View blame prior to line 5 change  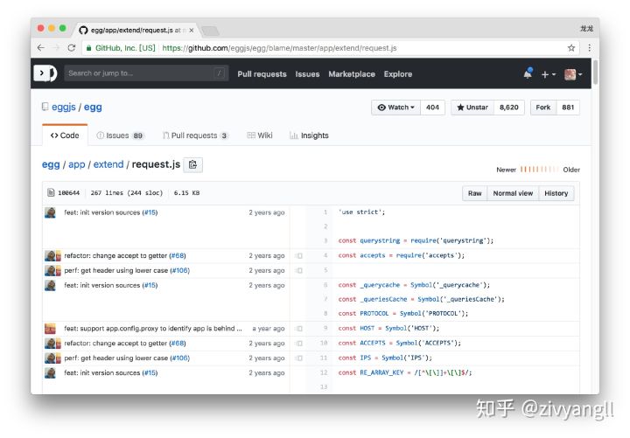tap(298, 271)
